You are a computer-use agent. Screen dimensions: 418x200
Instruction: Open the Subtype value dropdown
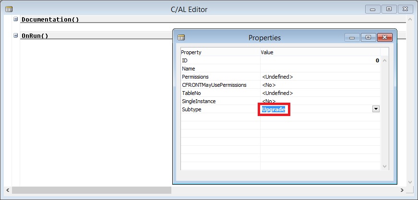[x=376, y=109]
